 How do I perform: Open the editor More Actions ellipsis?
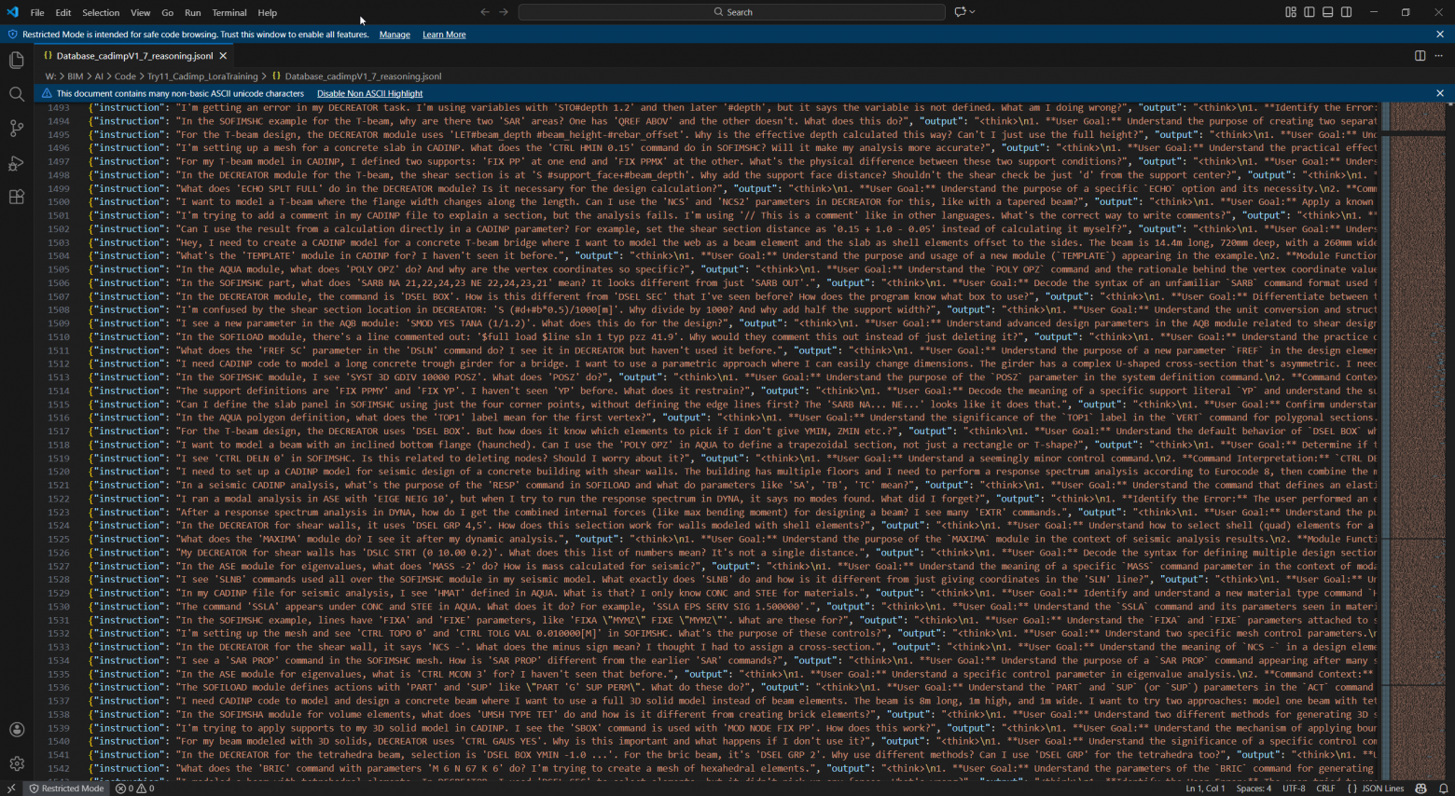click(x=1438, y=56)
